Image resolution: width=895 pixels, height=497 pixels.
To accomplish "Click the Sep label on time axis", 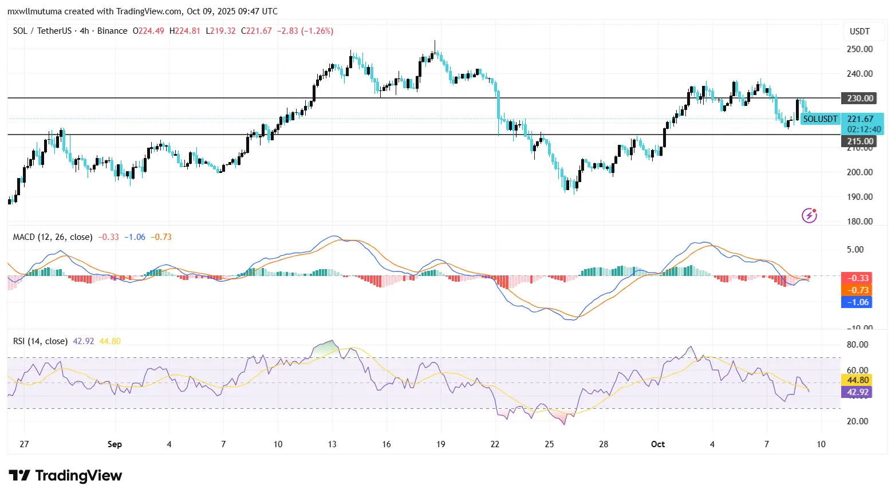I will point(115,444).
